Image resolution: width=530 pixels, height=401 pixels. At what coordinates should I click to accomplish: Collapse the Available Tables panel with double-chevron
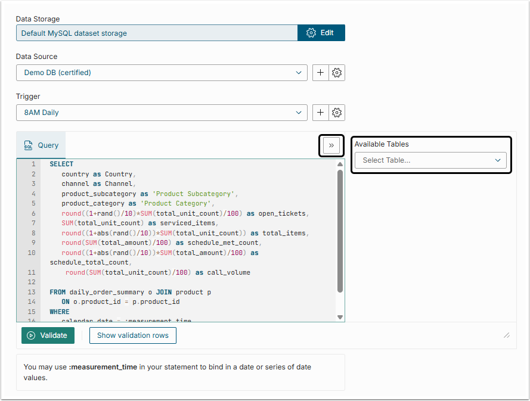click(x=331, y=145)
